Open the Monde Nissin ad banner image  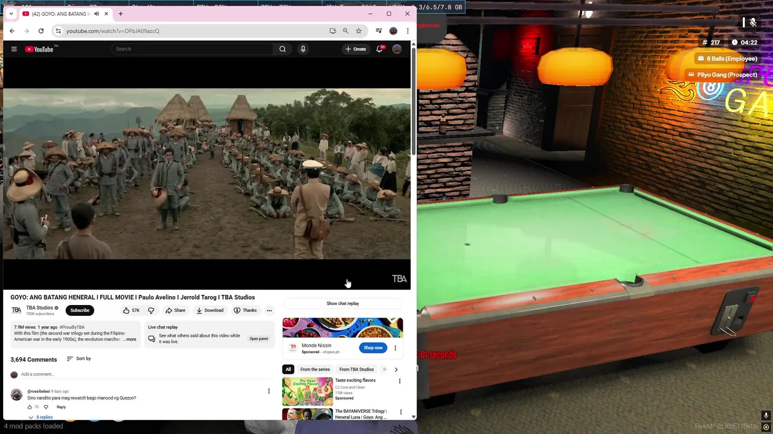coord(342,328)
